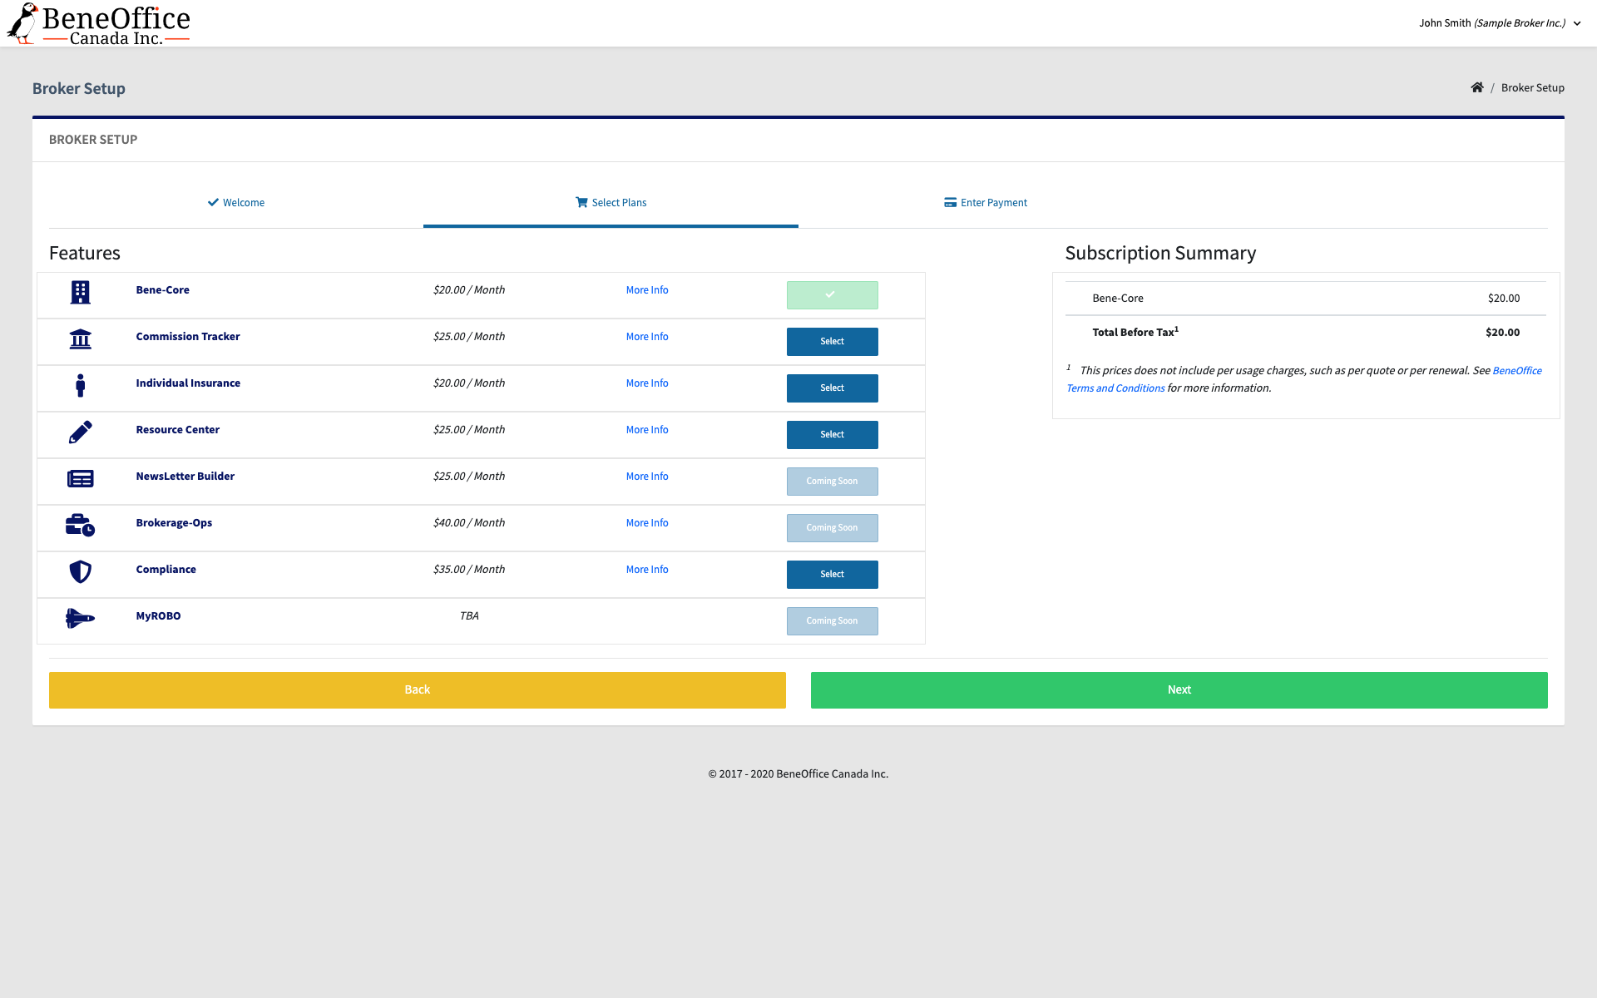The height and width of the screenshot is (998, 1597).
Task: Click the Individual Insurance person icon
Action: [80, 385]
